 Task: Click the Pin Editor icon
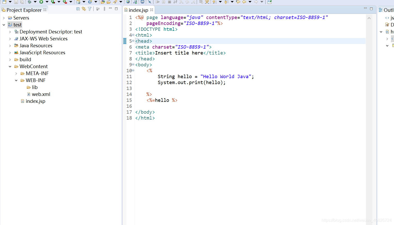pos(269,2)
